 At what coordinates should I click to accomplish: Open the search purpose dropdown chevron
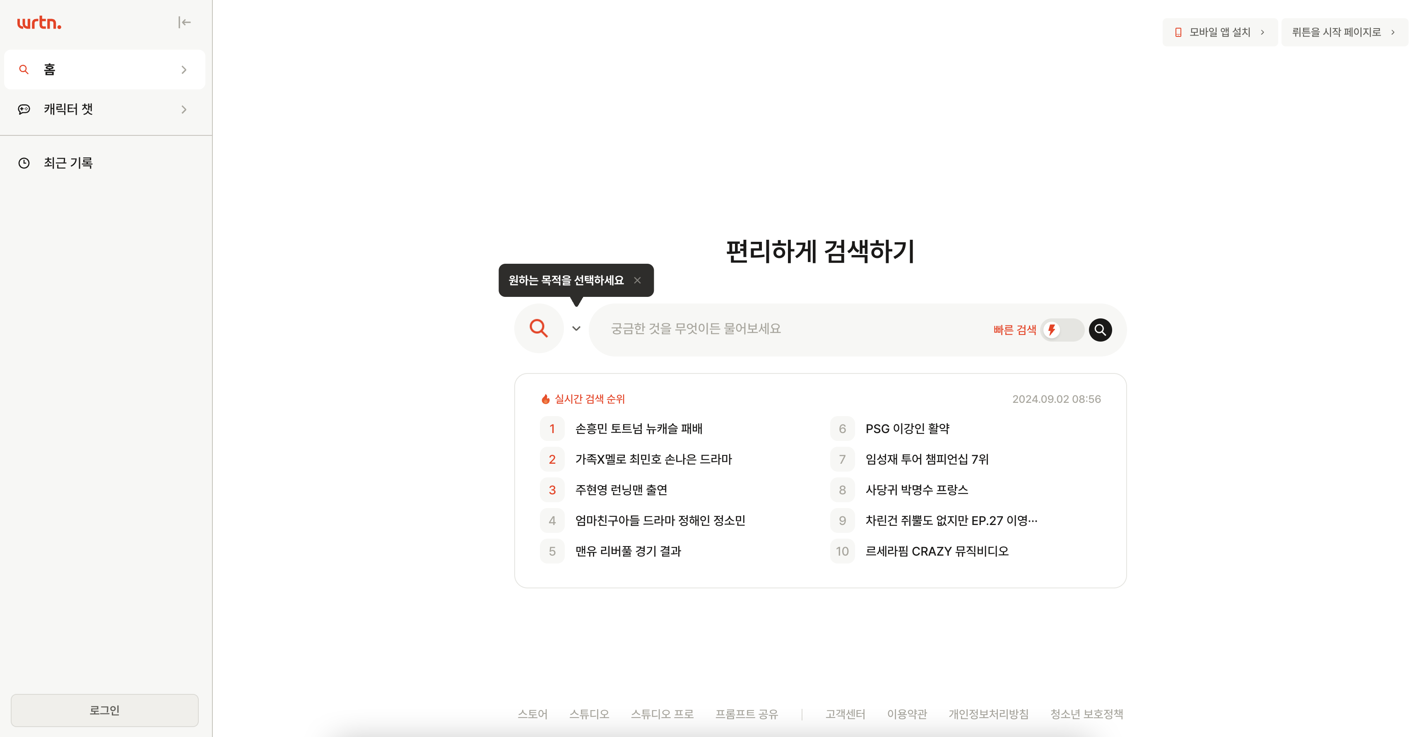[x=576, y=328]
